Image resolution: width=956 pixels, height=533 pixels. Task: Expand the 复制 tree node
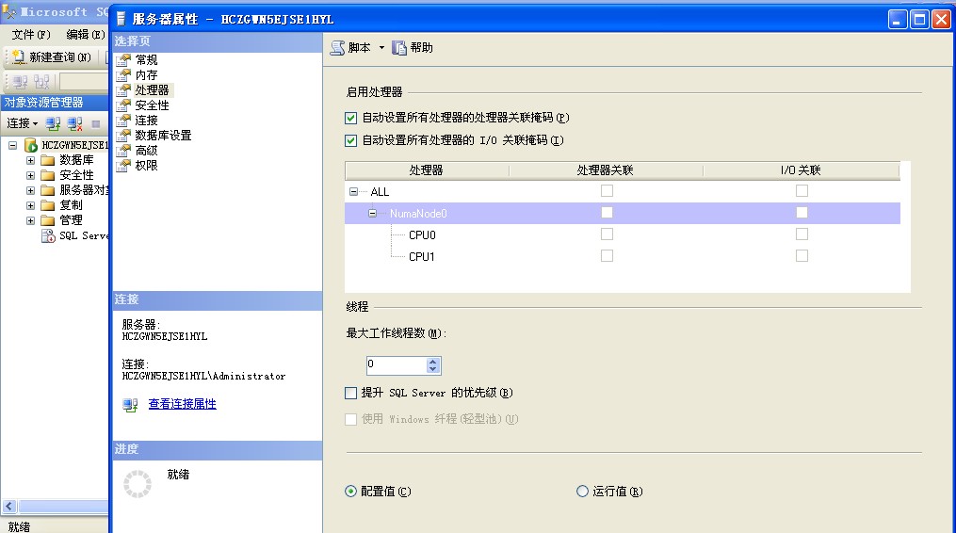click(x=30, y=205)
